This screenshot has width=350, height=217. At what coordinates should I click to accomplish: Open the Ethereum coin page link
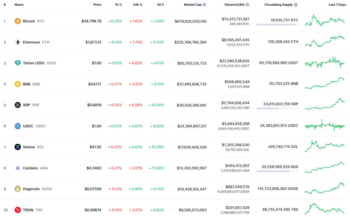(x=31, y=42)
